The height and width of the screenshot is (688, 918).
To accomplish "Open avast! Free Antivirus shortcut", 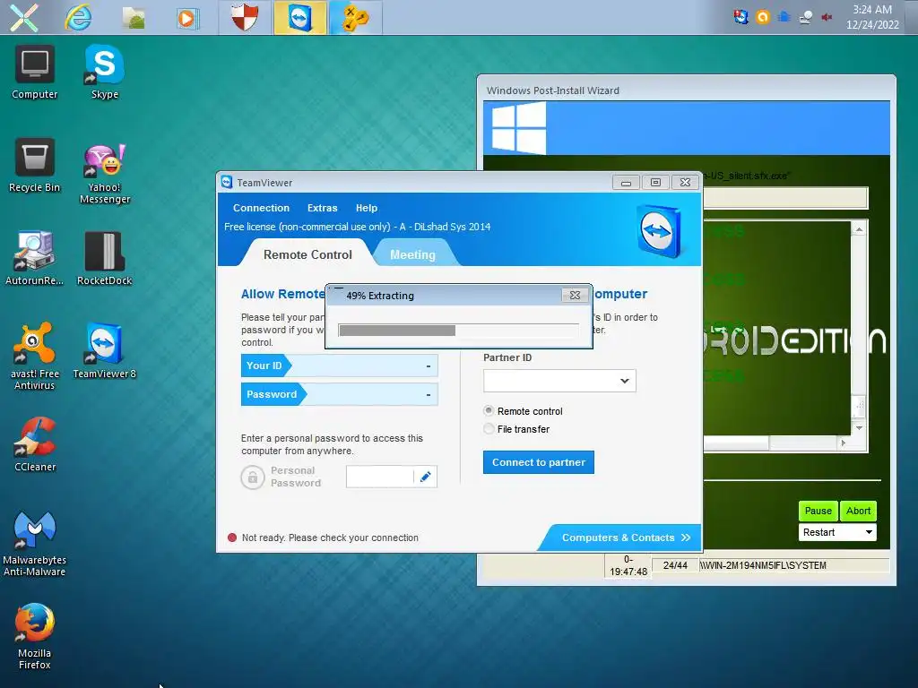I will coord(35,356).
